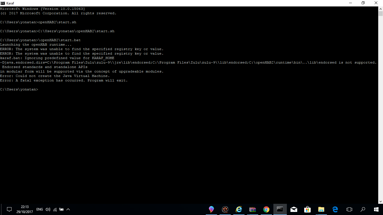This screenshot has width=383, height=215.
Task: Click the console scrollbar up arrow
Action: 380,9
